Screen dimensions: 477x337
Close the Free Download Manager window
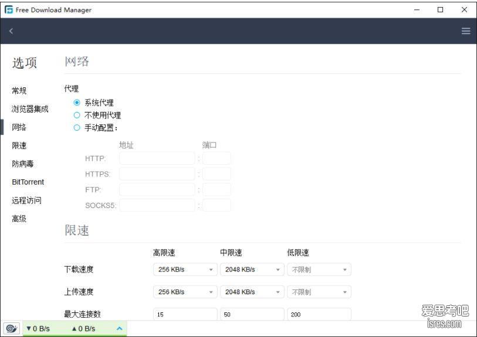click(464, 10)
